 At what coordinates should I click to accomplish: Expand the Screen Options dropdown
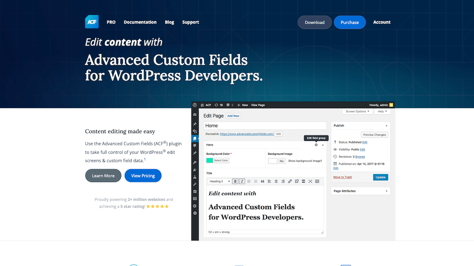point(357,111)
